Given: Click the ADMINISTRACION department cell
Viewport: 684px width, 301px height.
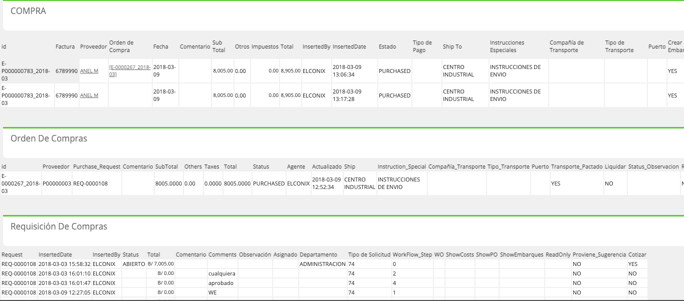Looking at the screenshot, I should coord(323,263).
